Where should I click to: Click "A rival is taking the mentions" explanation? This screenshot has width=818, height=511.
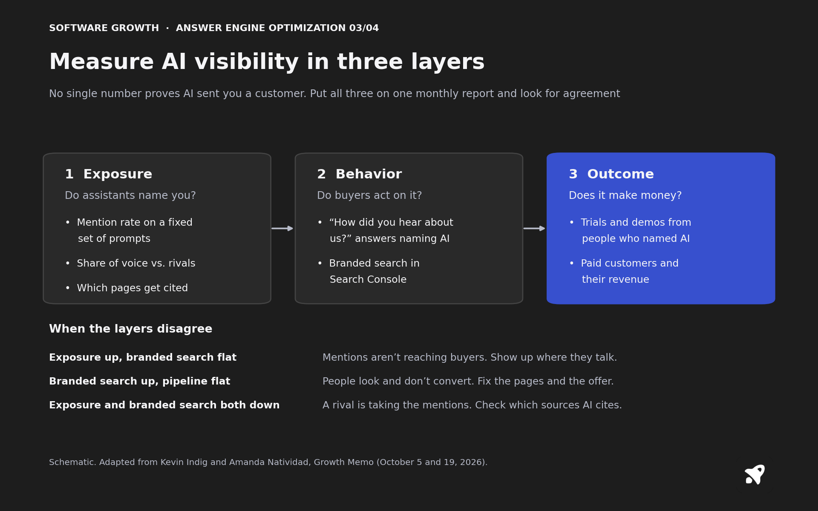click(472, 405)
